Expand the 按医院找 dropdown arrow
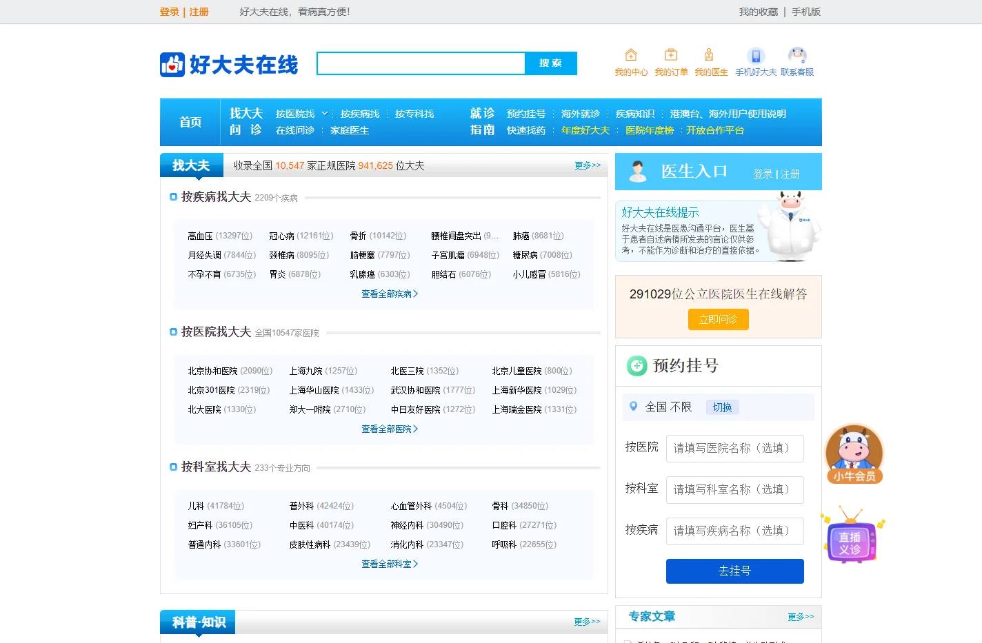The width and height of the screenshot is (982, 643). coord(325,114)
